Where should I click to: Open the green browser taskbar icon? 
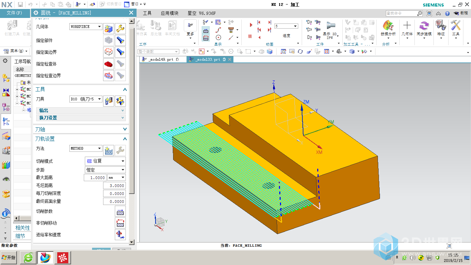(x=28, y=257)
